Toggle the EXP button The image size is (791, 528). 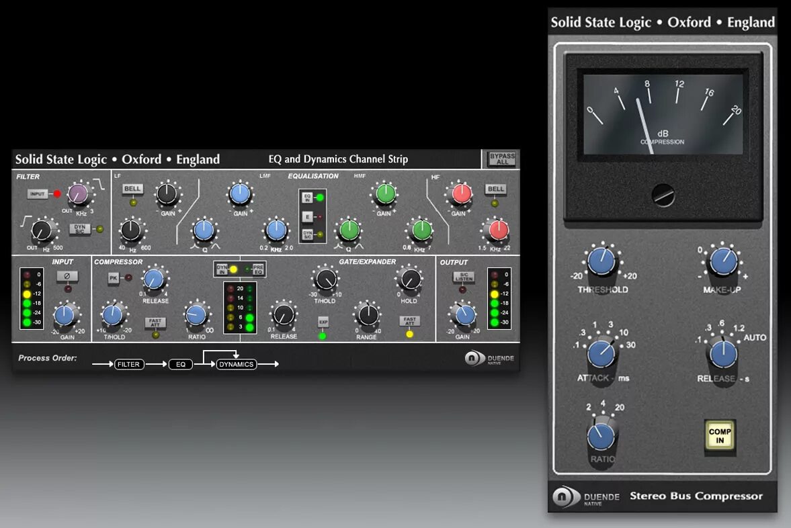tap(323, 322)
